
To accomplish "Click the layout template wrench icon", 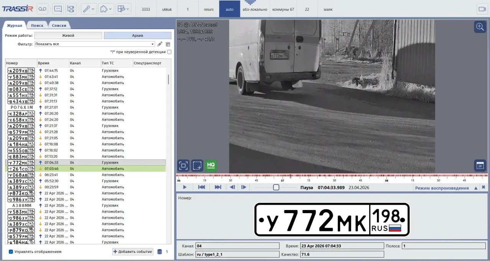I will click(x=123, y=8).
